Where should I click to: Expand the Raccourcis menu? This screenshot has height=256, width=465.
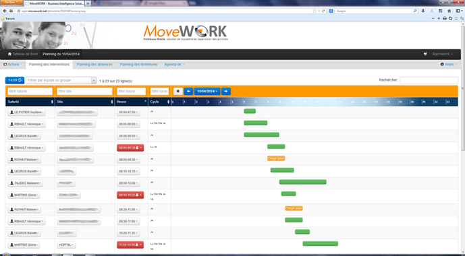(443, 54)
